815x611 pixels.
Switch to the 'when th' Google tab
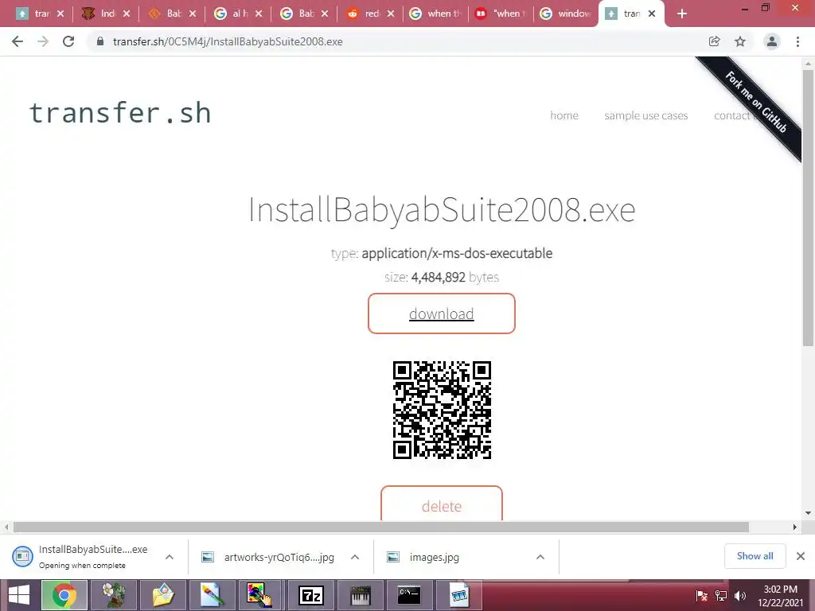pyautogui.click(x=435, y=14)
